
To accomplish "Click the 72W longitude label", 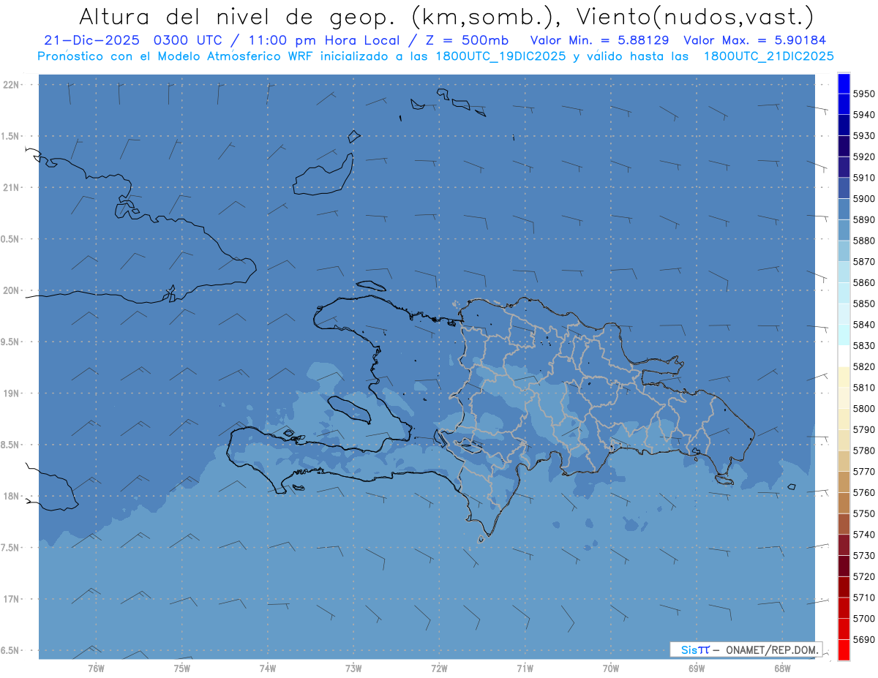I will pos(439,668).
